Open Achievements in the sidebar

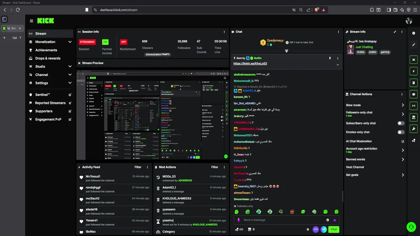point(50,50)
